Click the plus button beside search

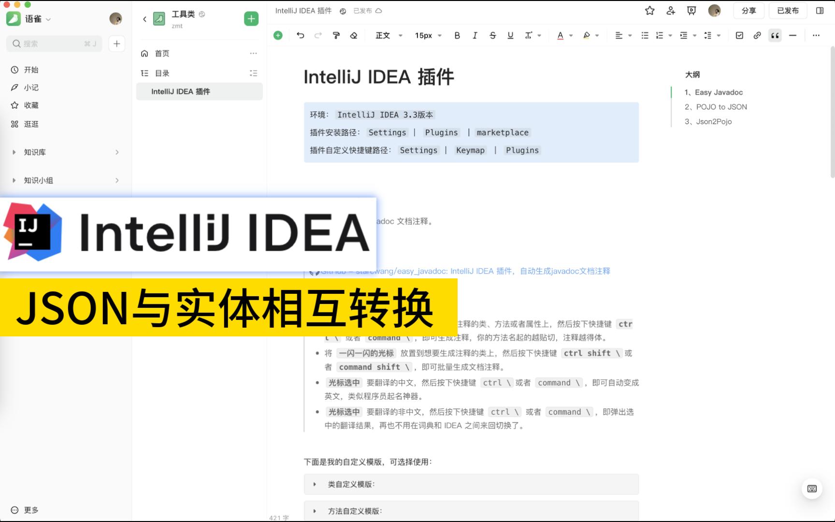[x=116, y=43]
